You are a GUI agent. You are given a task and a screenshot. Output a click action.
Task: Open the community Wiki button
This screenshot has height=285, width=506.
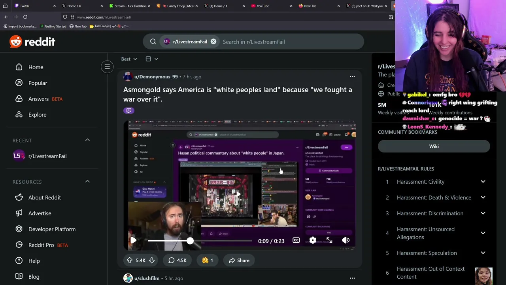[x=434, y=146]
